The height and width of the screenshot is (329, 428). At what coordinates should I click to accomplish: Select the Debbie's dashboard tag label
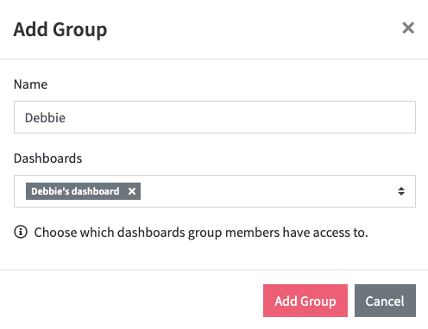pos(75,191)
